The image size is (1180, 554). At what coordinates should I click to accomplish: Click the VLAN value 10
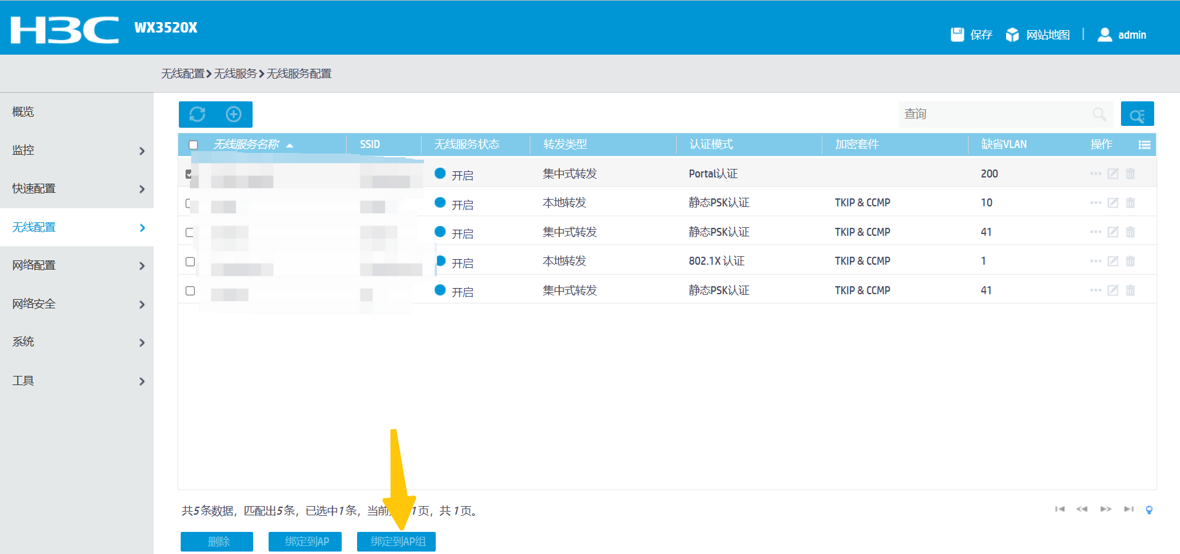click(x=986, y=203)
